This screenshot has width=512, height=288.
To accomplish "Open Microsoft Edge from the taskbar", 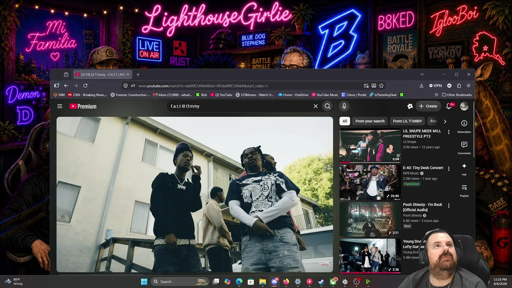I will click(239, 282).
